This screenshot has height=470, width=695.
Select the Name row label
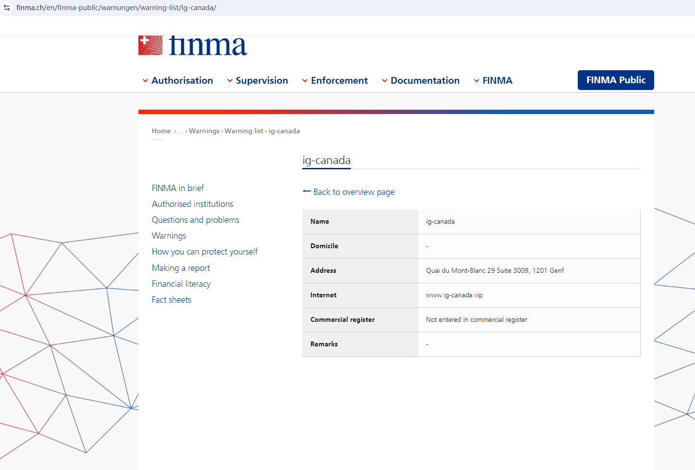(320, 221)
